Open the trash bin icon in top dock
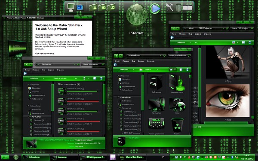The height and width of the screenshot is (161, 258). click(178, 8)
